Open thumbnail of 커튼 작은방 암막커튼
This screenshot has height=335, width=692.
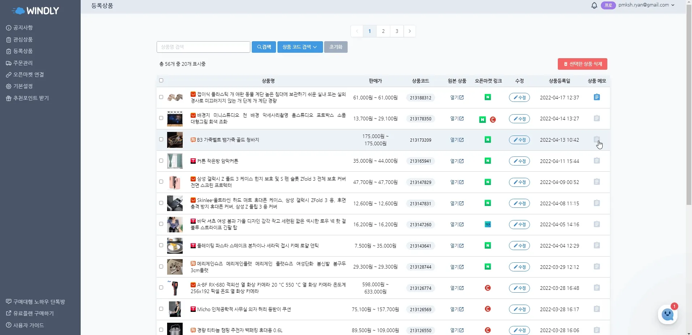click(x=175, y=161)
